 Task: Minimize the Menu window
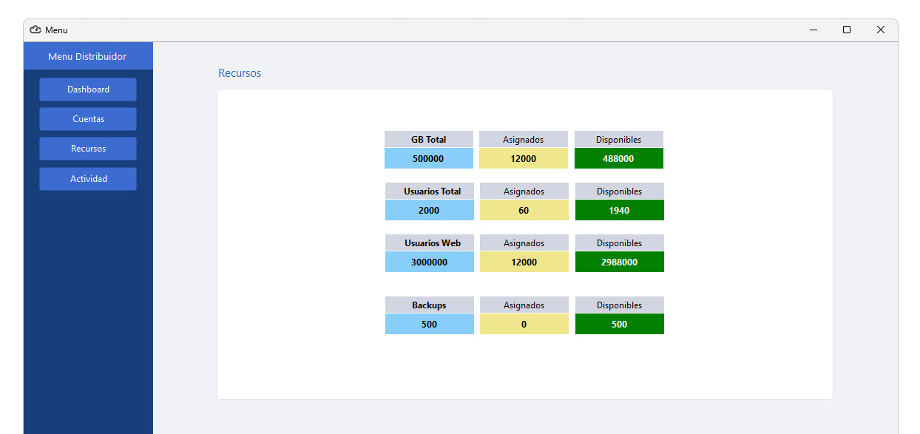(814, 30)
